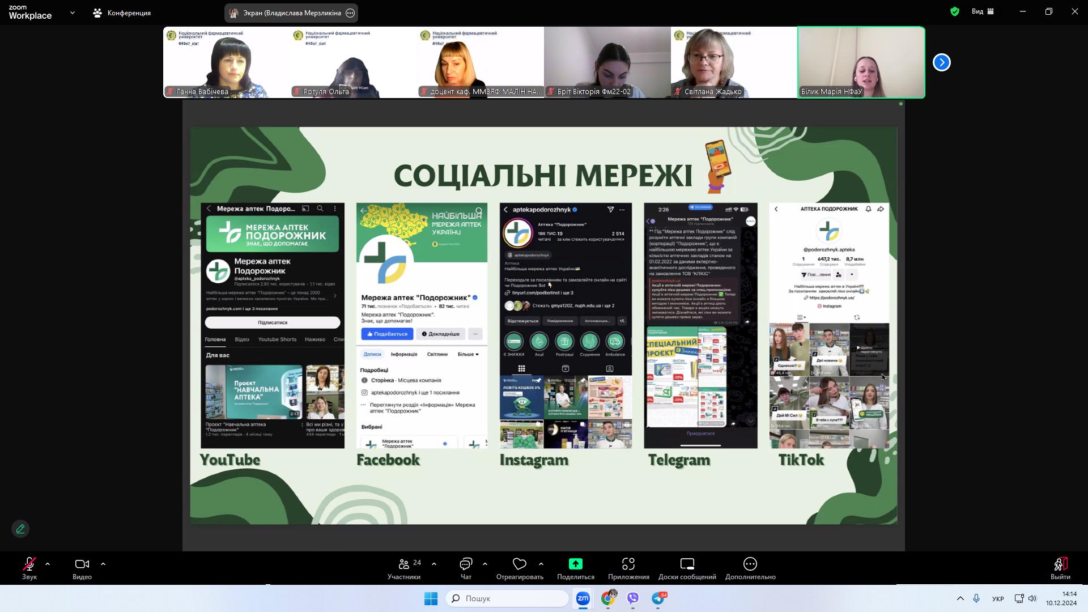Viewport: 1088px width, 612px height.
Task: Click the taskbar Пошук search box
Action: [507, 598]
